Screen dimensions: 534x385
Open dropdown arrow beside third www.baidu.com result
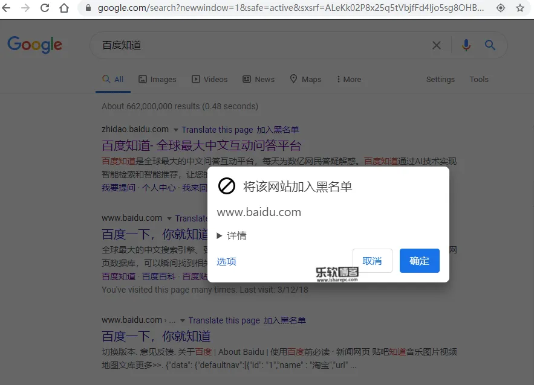pyautogui.click(x=183, y=321)
